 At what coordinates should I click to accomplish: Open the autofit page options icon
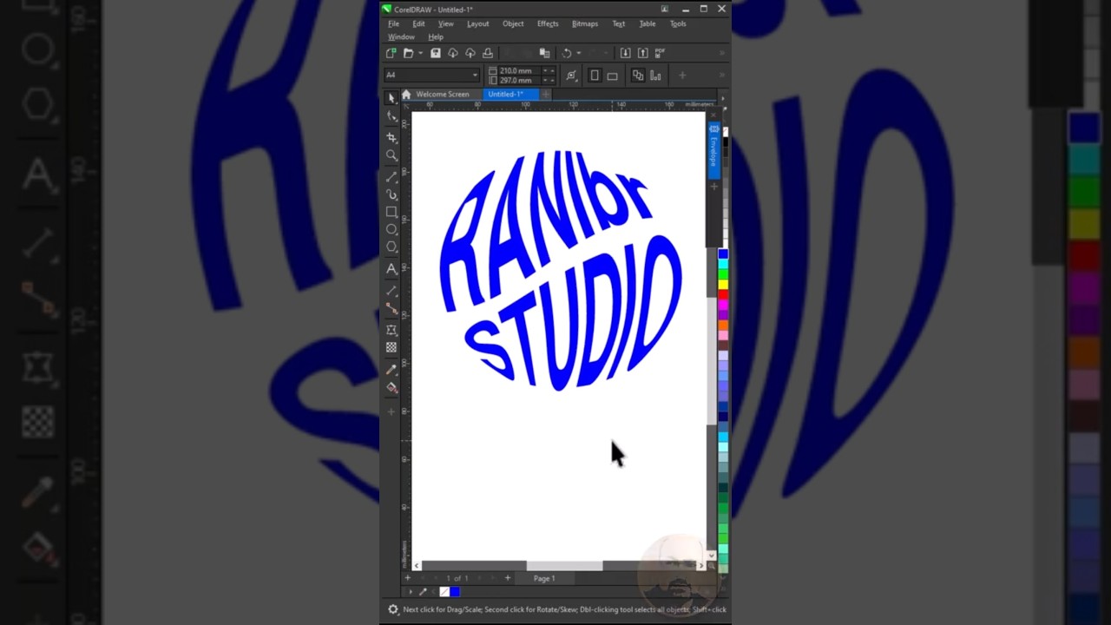pos(571,76)
